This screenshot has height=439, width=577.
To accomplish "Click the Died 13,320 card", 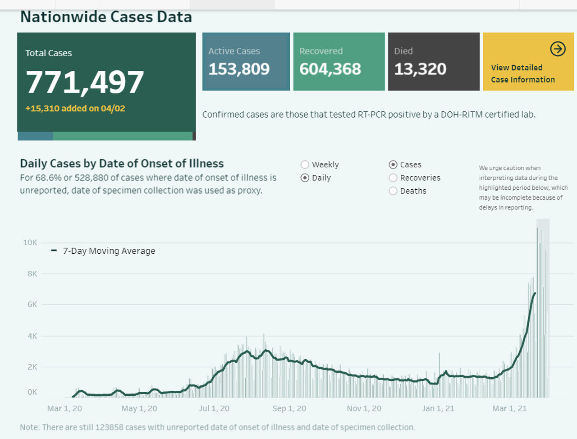I will (433, 62).
